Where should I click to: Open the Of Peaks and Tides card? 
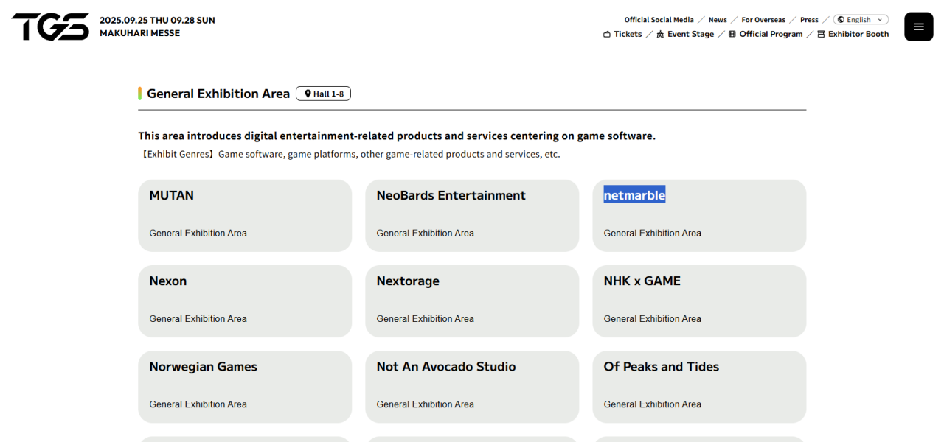click(699, 387)
